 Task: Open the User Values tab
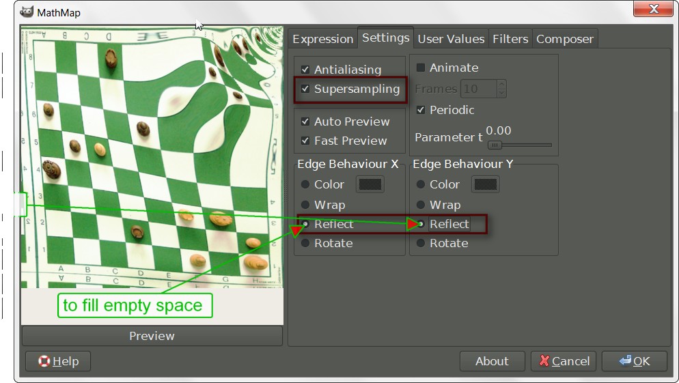[451, 39]
